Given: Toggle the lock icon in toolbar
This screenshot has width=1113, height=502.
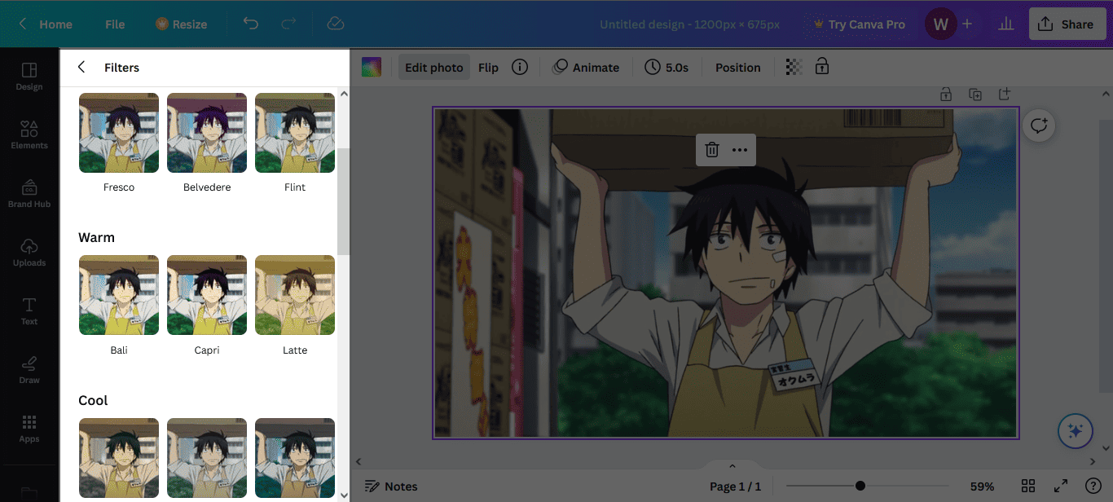Looking at the screenshot, I should [822, 67].
